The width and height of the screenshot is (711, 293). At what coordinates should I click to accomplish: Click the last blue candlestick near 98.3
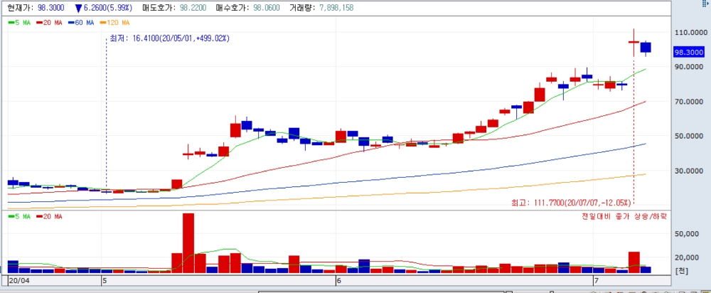[x=646, y=48]
